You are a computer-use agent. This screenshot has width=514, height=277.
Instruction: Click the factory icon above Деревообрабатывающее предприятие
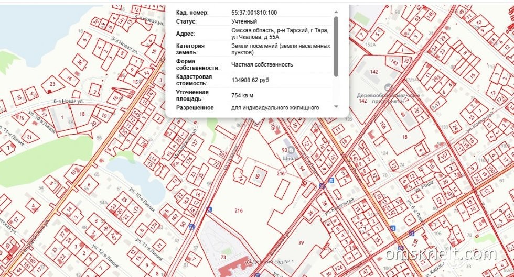(388, 87)
